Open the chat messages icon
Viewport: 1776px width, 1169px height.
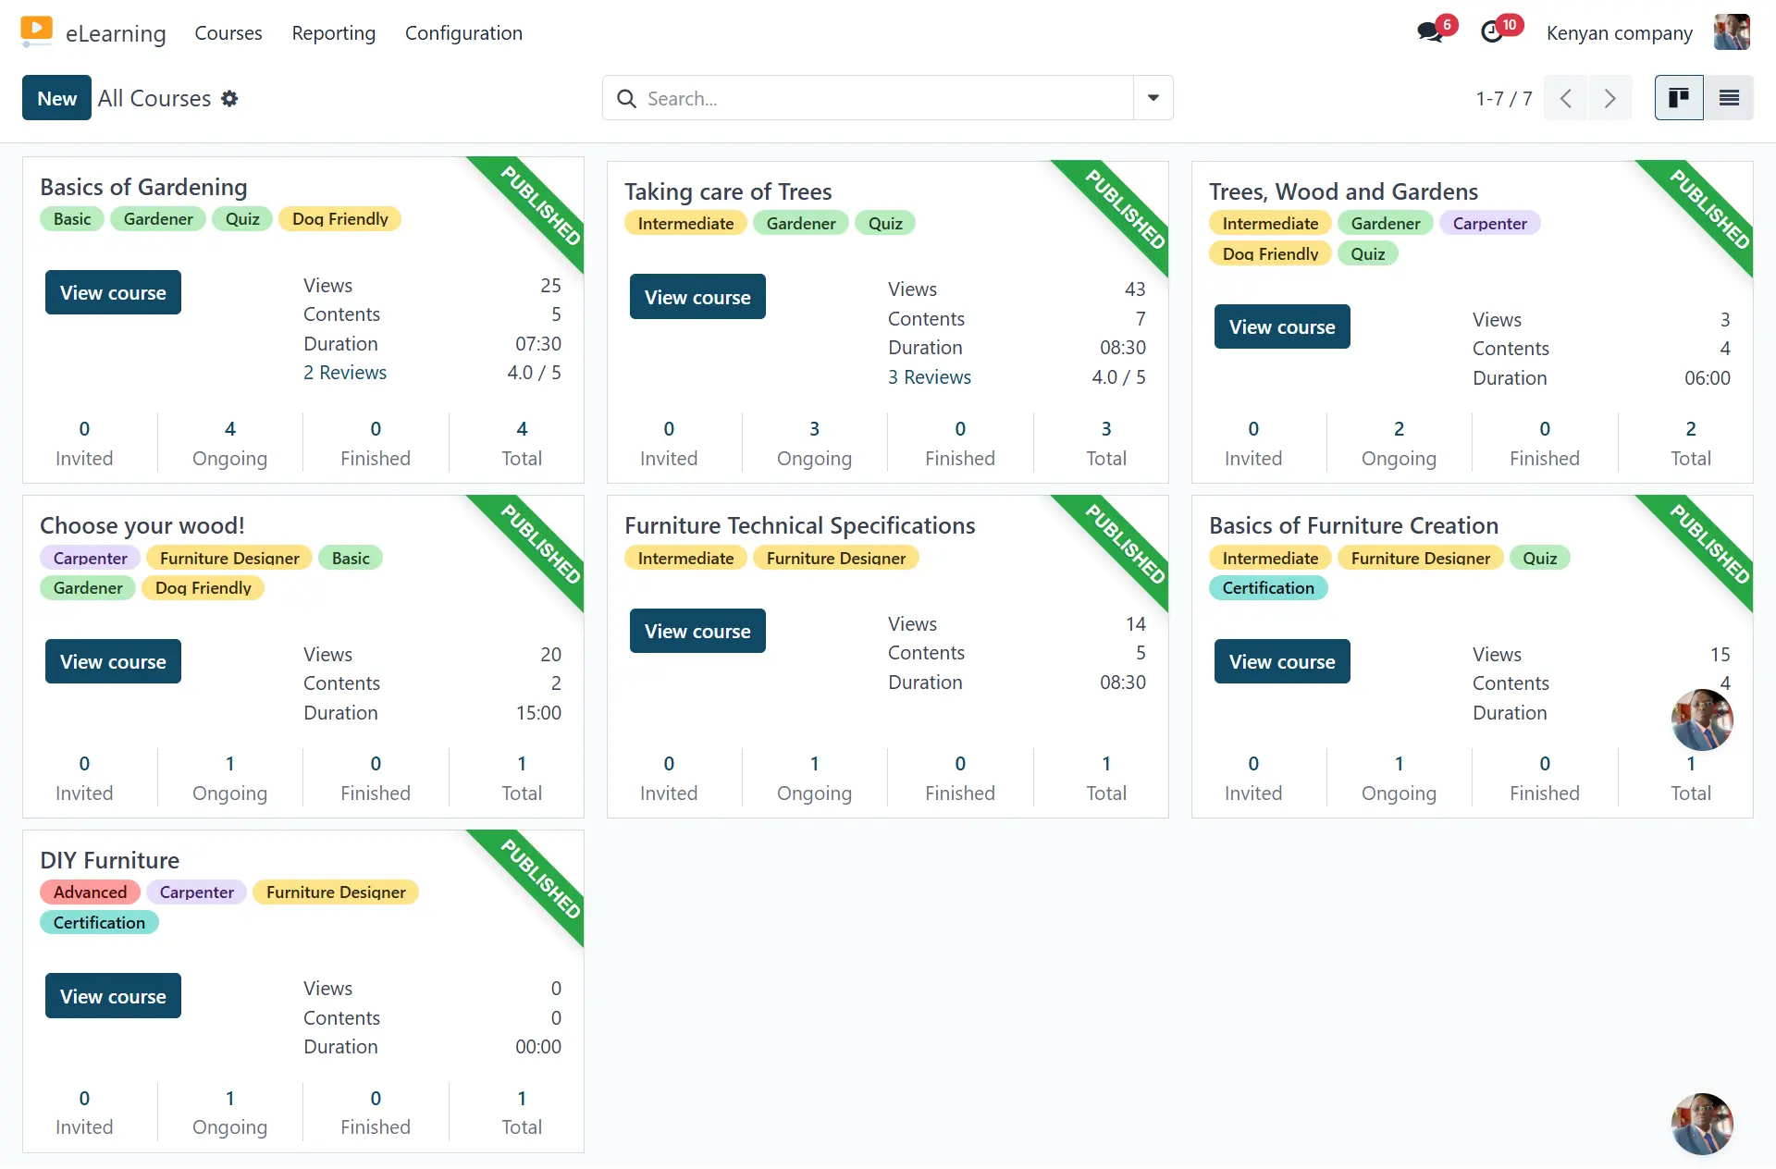pos(1430,32)
